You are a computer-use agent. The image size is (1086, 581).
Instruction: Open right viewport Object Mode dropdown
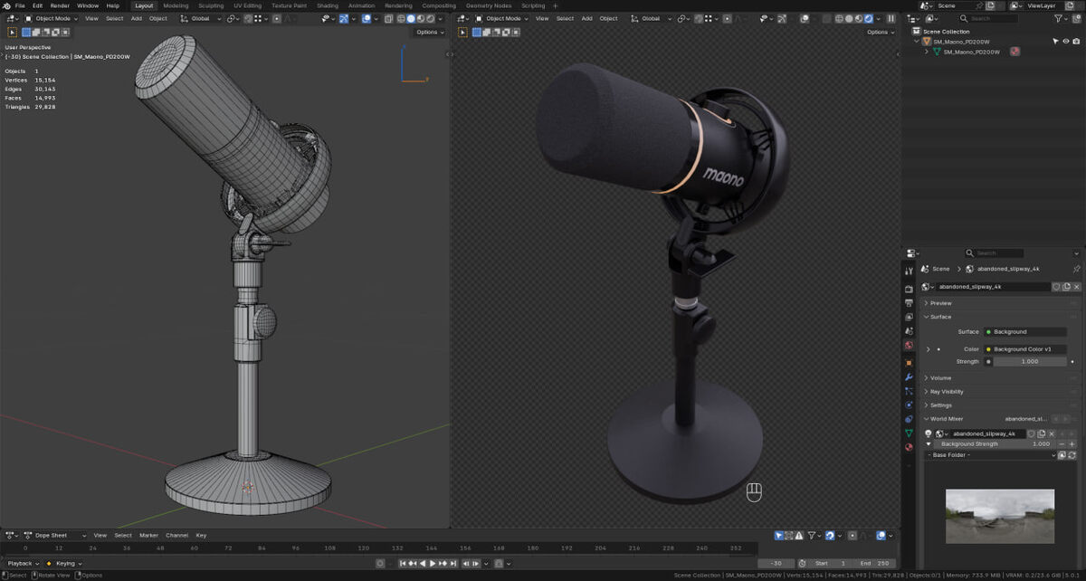click(503, 18)
